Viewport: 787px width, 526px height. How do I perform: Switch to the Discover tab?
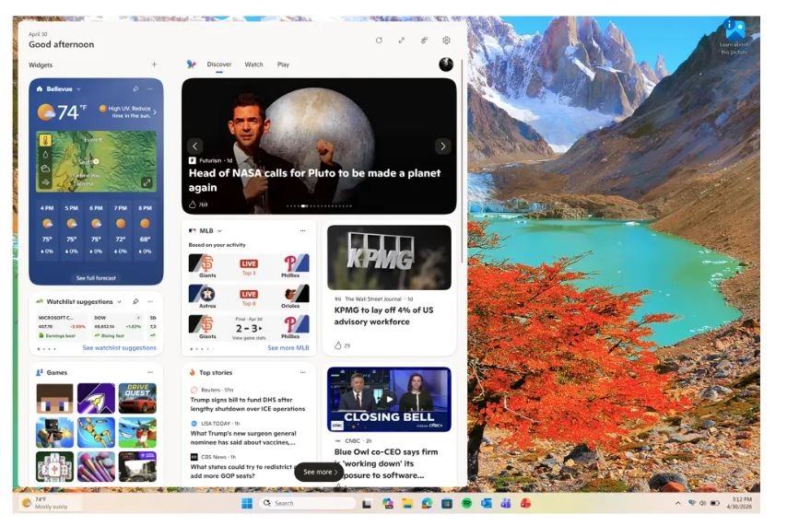click(x=219, y=64)
